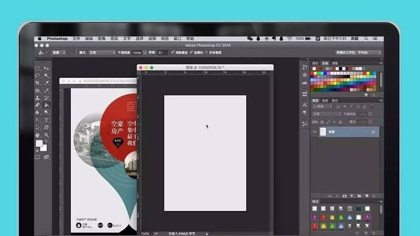
Task: Toggle the contiguous checkbox in options bar
Action: 191,52
